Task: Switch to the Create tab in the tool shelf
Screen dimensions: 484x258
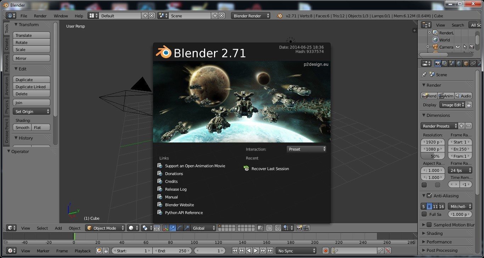Action: coord(6,44)
